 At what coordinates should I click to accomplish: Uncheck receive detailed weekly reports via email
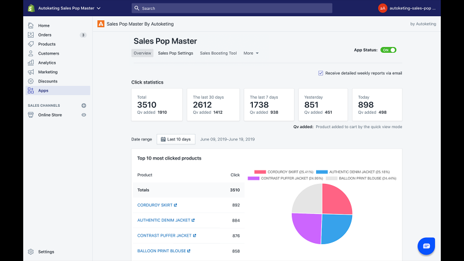(x=321, y=73)
